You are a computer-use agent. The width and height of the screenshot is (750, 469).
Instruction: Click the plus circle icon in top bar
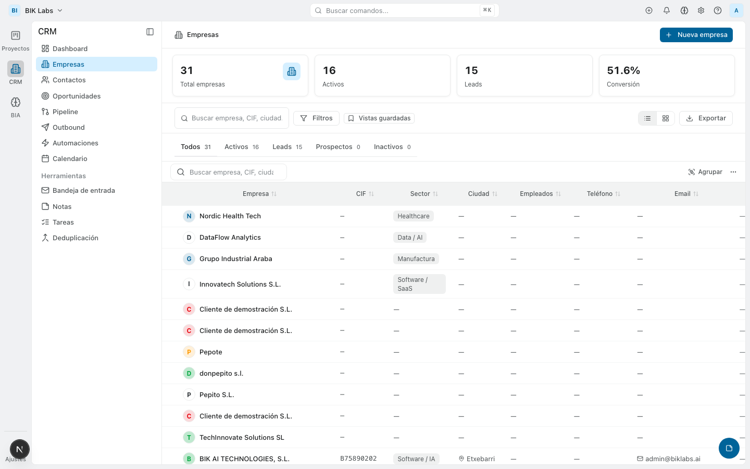[649, 10]
